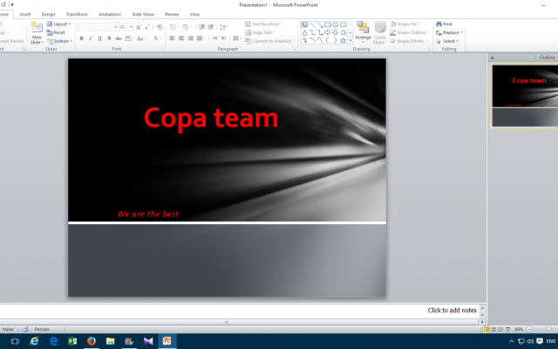The width and height of the screenshot is (558, 349).
Task: Switch to Review tab
Action: [172, 14]
